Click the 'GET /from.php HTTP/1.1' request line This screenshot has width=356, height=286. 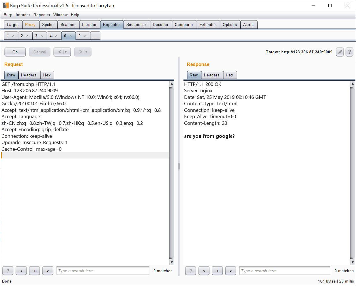tap(28, 84)
